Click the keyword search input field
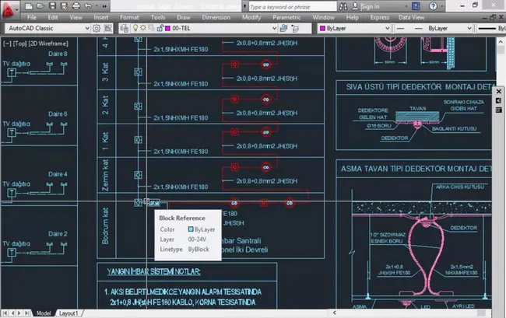The width and height of the screenshot is (506, 318). click(293, 7)
